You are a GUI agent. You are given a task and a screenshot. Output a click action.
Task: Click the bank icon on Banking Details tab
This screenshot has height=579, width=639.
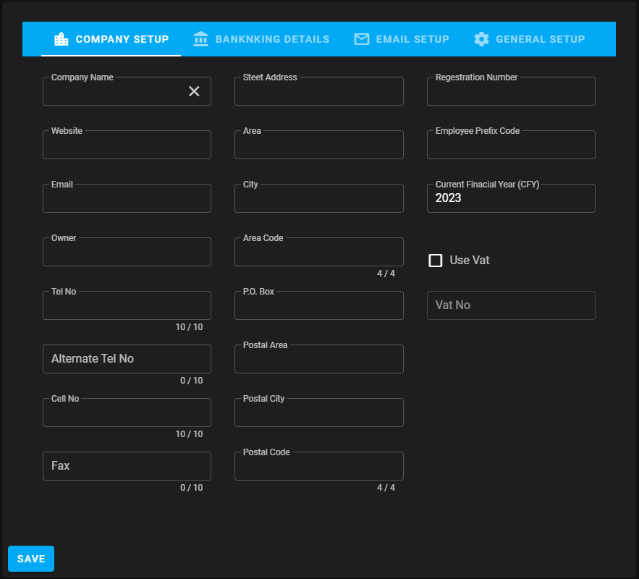201,39
